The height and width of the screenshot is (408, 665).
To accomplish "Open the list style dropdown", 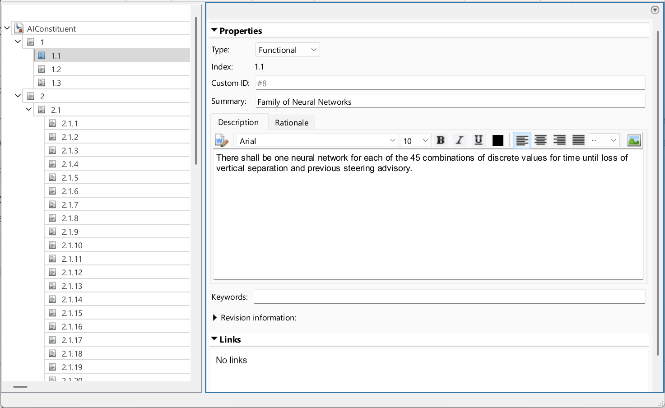I will coord(604,141).
